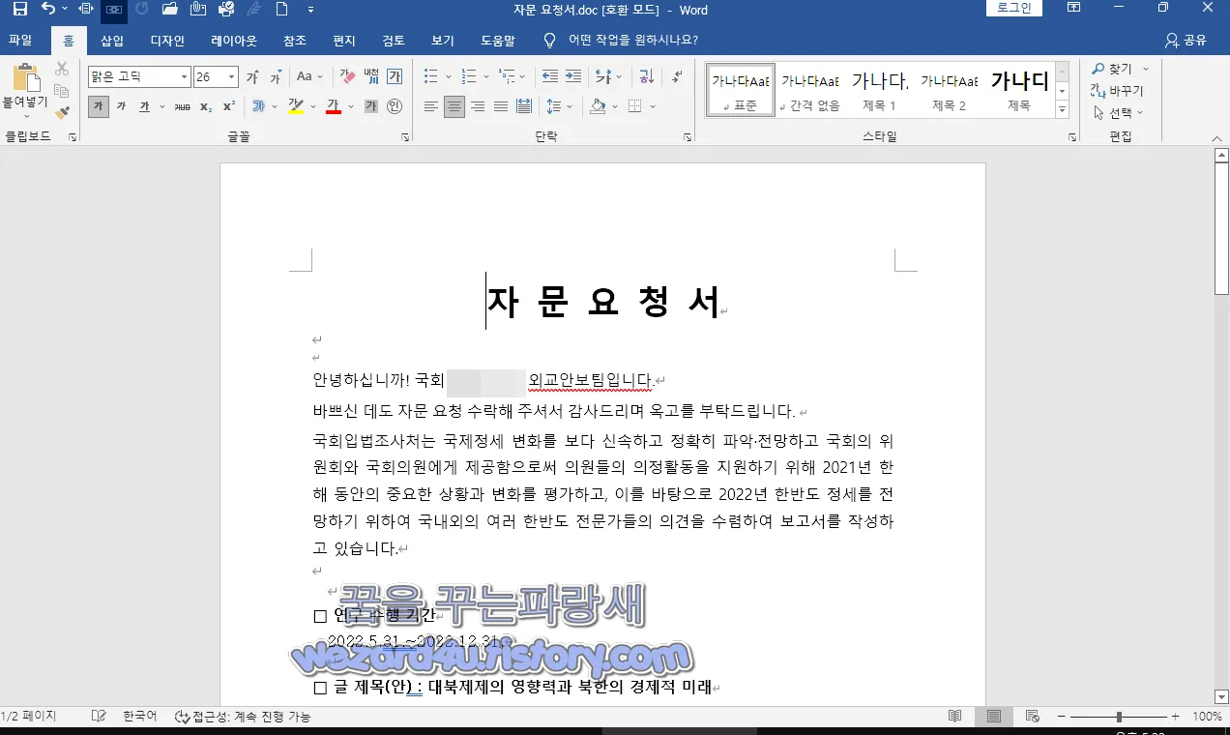
Task: Click the Copy icon in clipboard group
Action: (62, 91)
